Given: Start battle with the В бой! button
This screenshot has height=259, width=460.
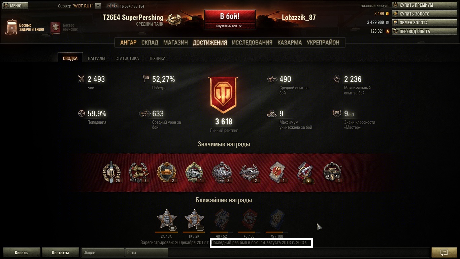Looking at the screenshot, I should click(230, 17).
